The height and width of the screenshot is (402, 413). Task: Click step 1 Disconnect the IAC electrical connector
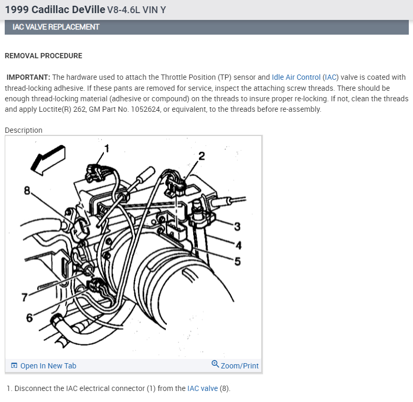point(119,388)
